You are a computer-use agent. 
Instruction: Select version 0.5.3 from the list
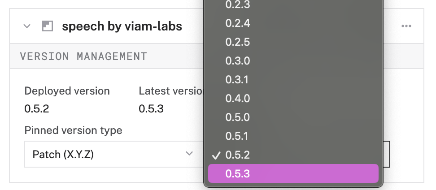293,173
